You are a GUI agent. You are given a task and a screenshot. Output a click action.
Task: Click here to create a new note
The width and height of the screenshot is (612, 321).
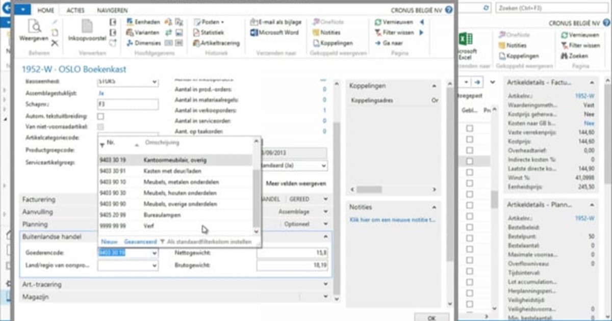(392, 220)
